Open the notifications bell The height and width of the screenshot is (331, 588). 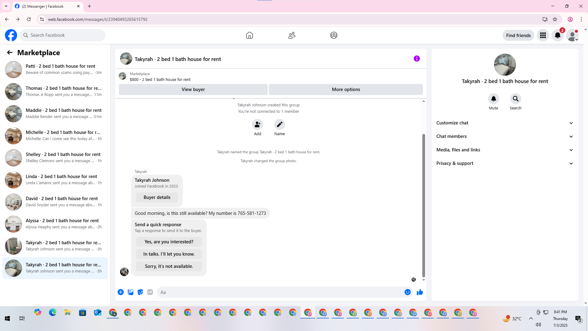[557, 35]
